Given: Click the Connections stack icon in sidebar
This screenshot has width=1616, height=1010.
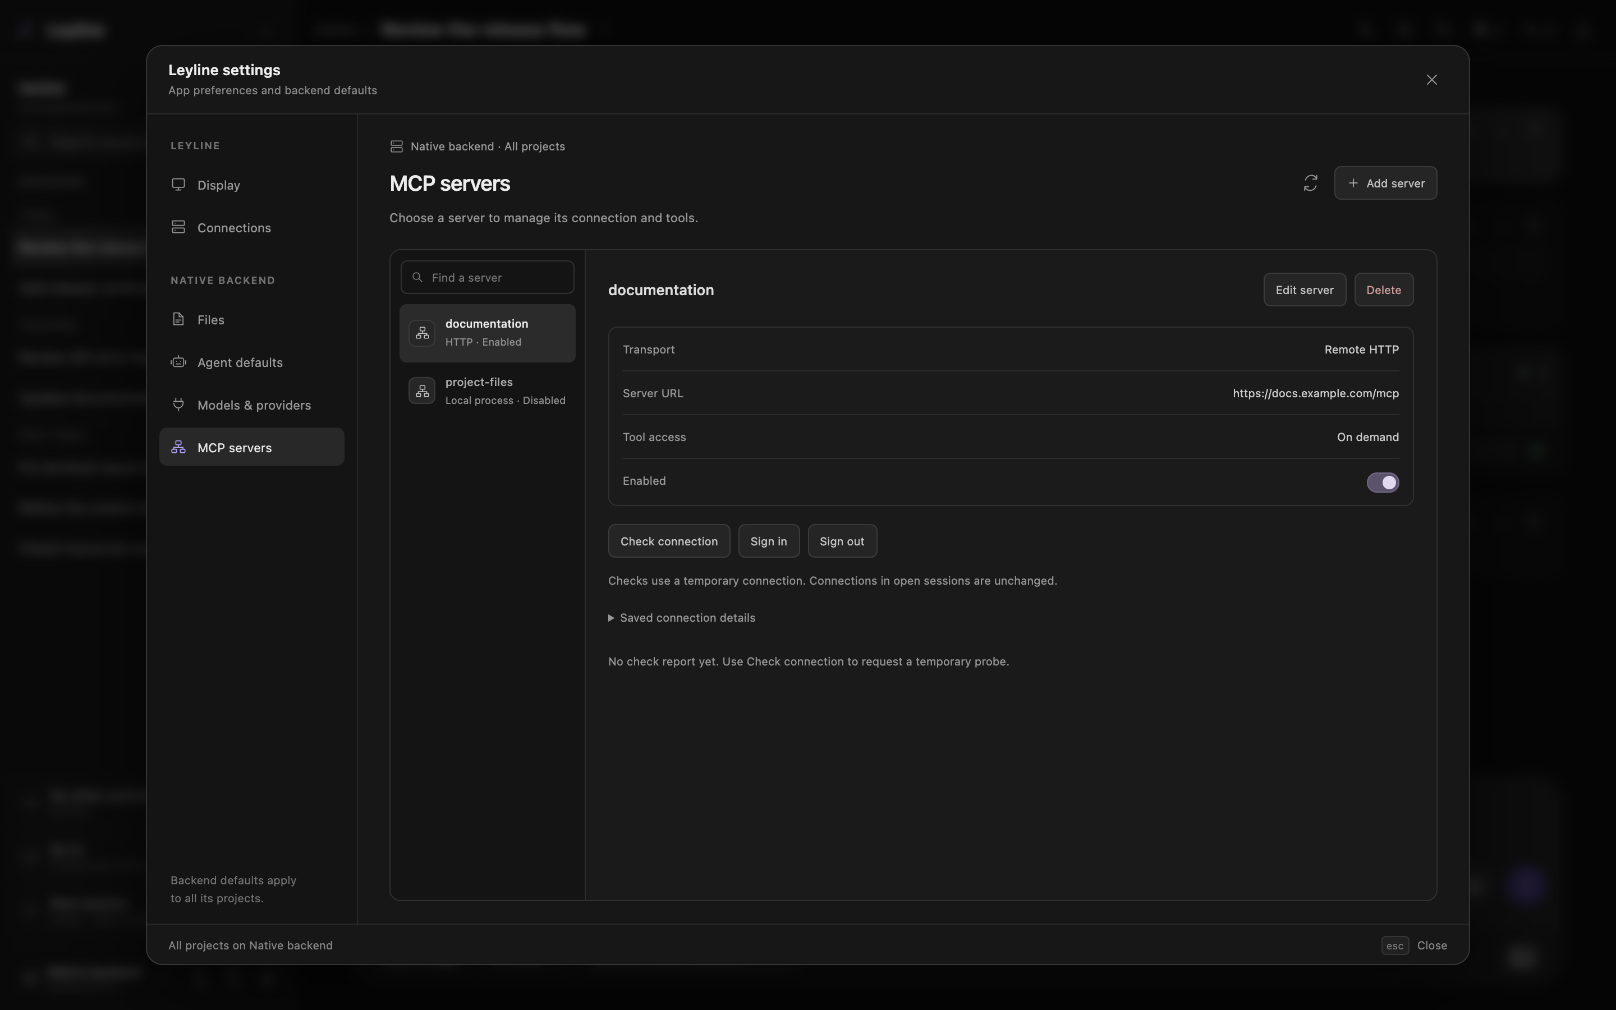Looking at the screenshot, I should 178,227.
